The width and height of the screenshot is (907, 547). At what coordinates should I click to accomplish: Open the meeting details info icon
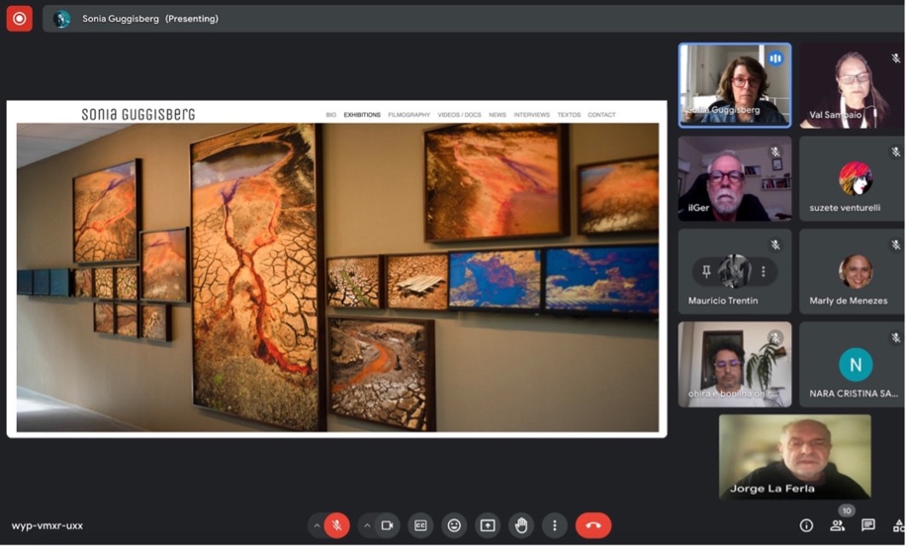click(x=806, y=526)
